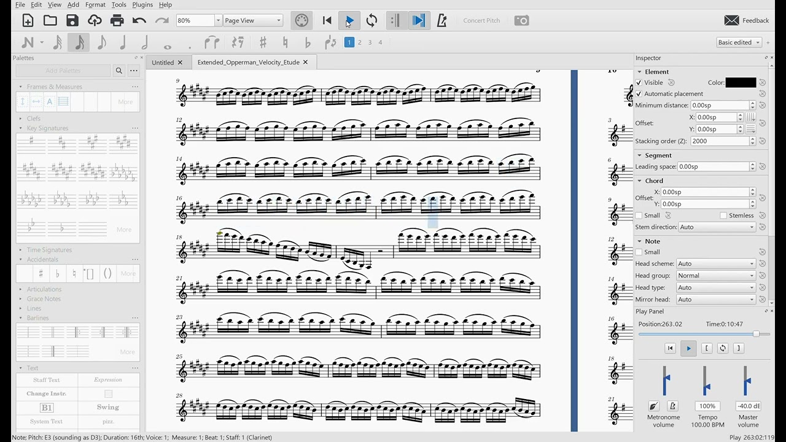This screenshot has height=442, width=786.
Task: Enable Small checkbox under Chord section
Action: (x=639, y=215)
